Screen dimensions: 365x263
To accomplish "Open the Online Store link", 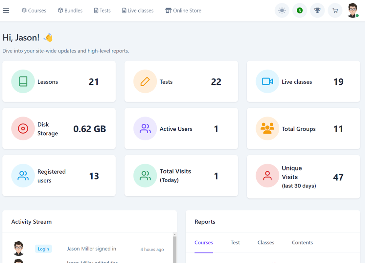I will [x=183, y=11].
